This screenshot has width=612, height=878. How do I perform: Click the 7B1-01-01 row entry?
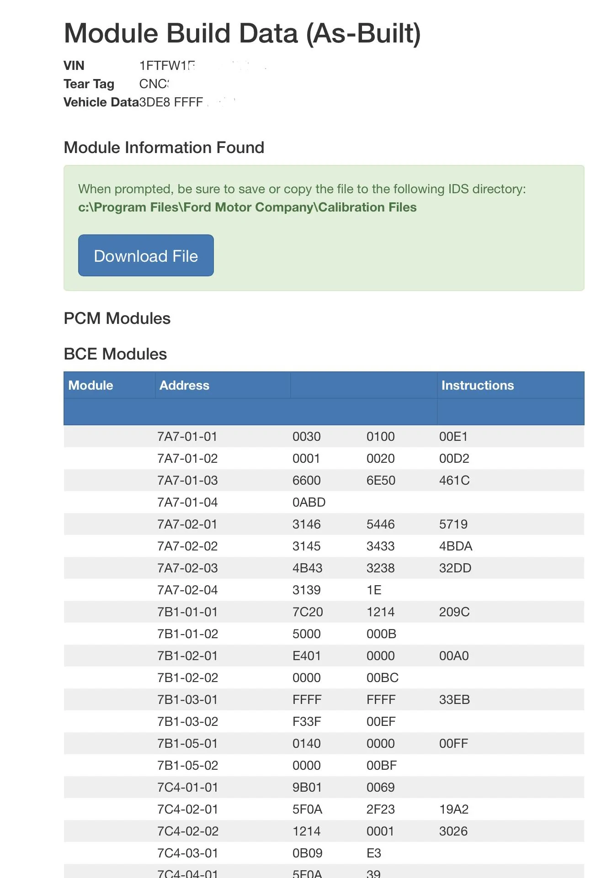tap(187, 612)
